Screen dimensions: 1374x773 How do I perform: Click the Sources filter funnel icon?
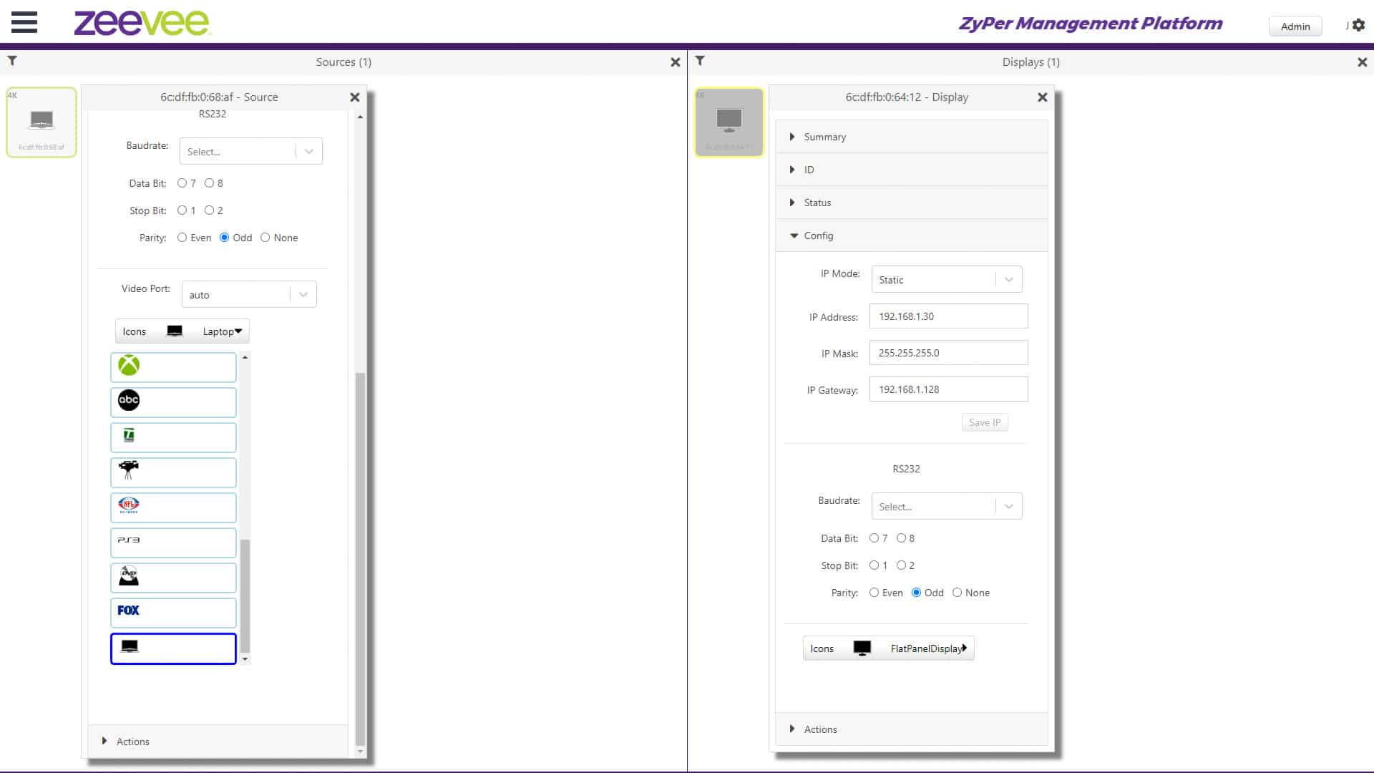[x=12, y=61]
